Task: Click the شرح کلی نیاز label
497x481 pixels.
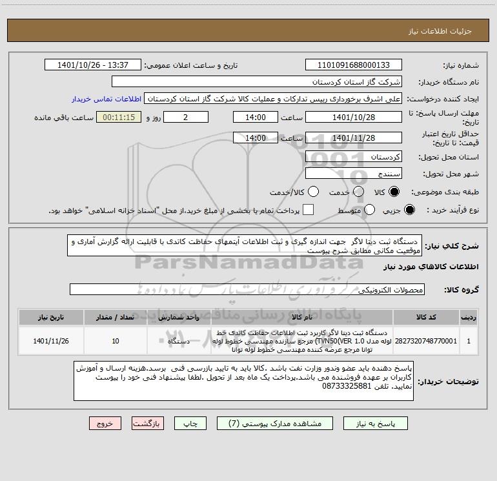Action: point(452,246)
